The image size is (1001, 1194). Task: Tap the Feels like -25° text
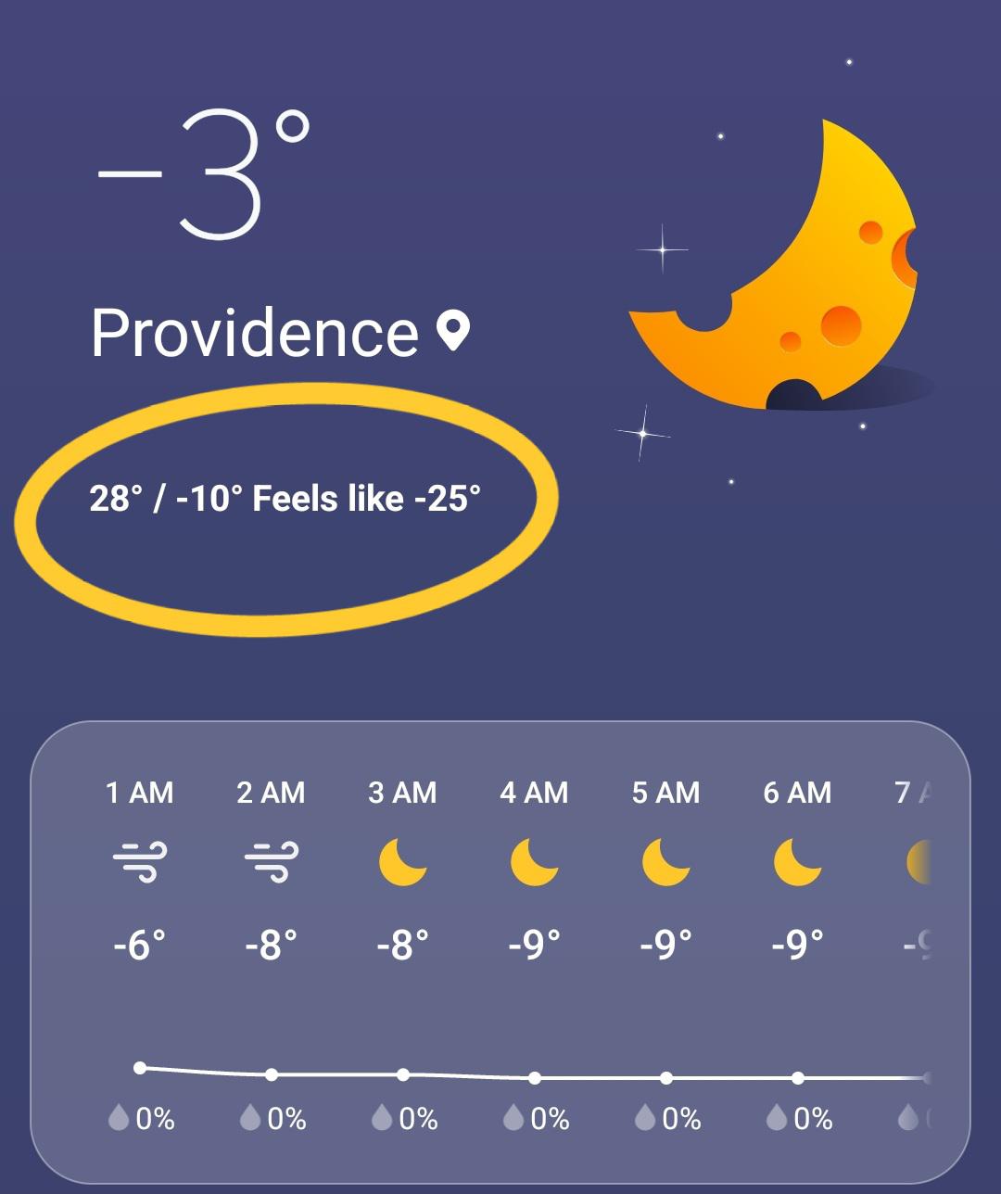coord(367,499)
